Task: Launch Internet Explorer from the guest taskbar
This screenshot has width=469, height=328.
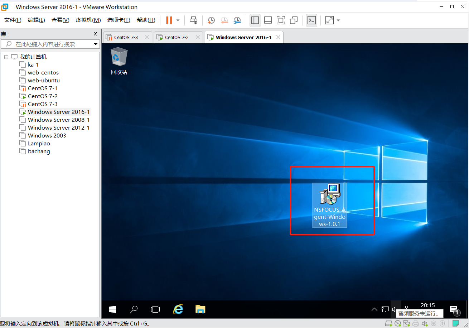Action: 178,309
